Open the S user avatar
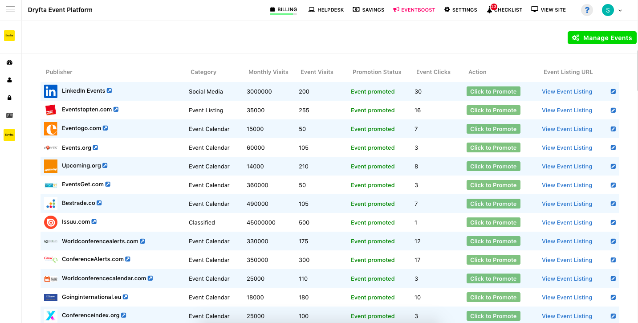 click(608, 10)
